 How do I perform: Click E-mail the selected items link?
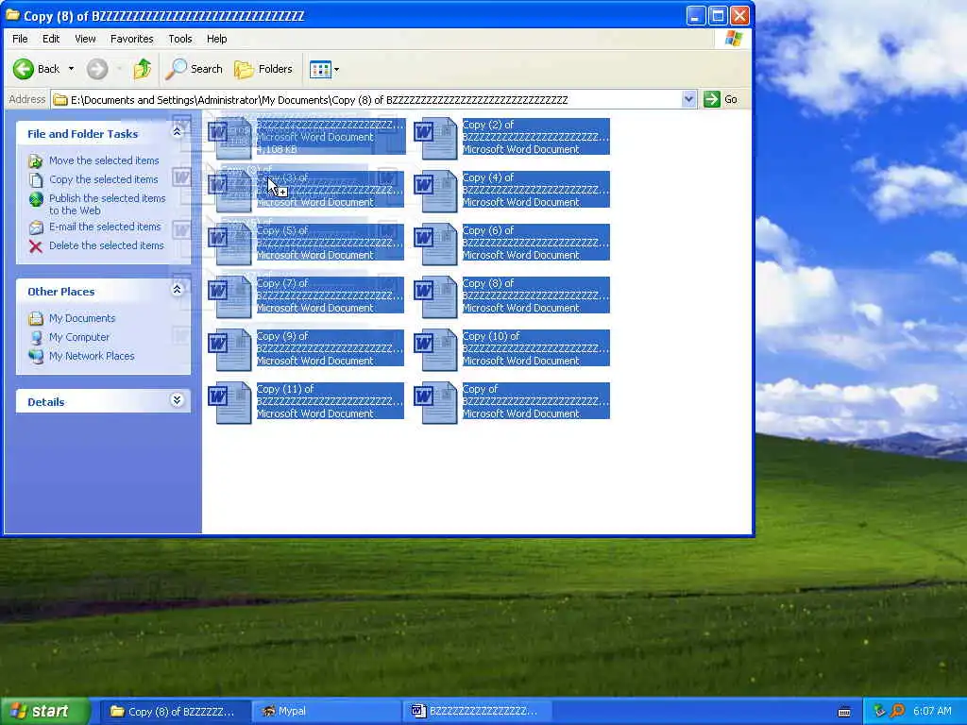105,227
